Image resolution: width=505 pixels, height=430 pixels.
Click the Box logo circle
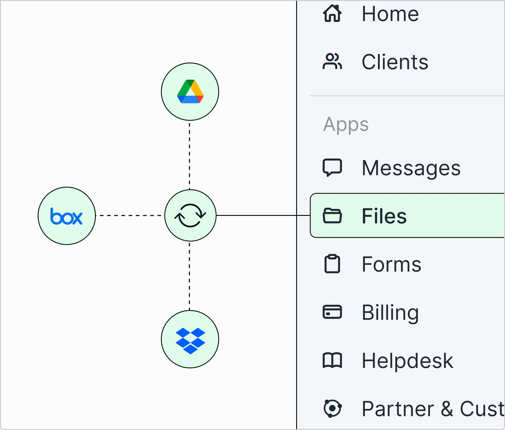(67, 216)
